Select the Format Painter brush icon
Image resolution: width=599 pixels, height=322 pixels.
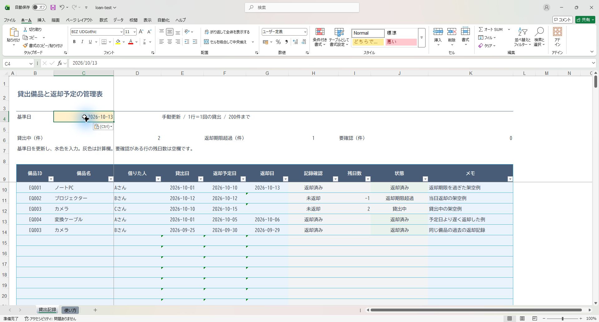(25, 46)
